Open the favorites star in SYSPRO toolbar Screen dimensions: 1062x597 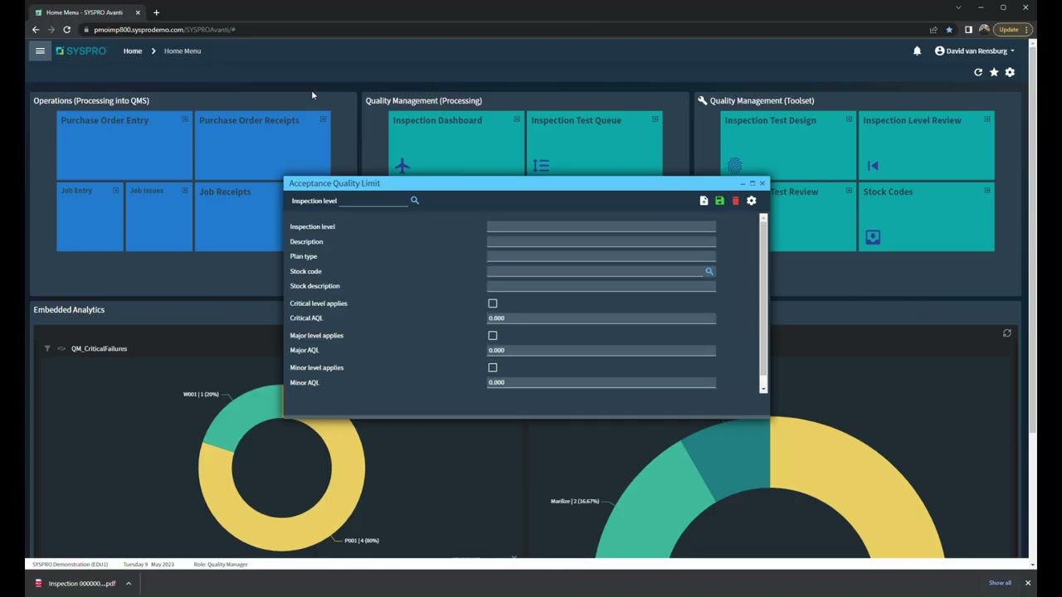pos(994,72)
